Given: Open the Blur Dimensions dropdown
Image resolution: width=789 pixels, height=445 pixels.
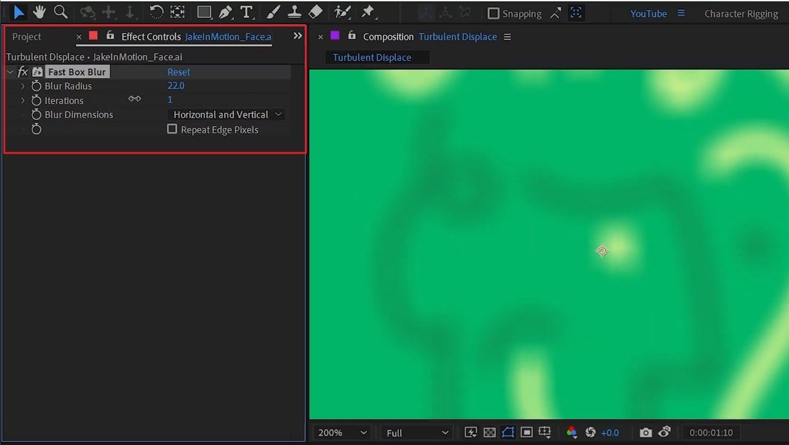Looking at the screenshot, I should [226, 115].
